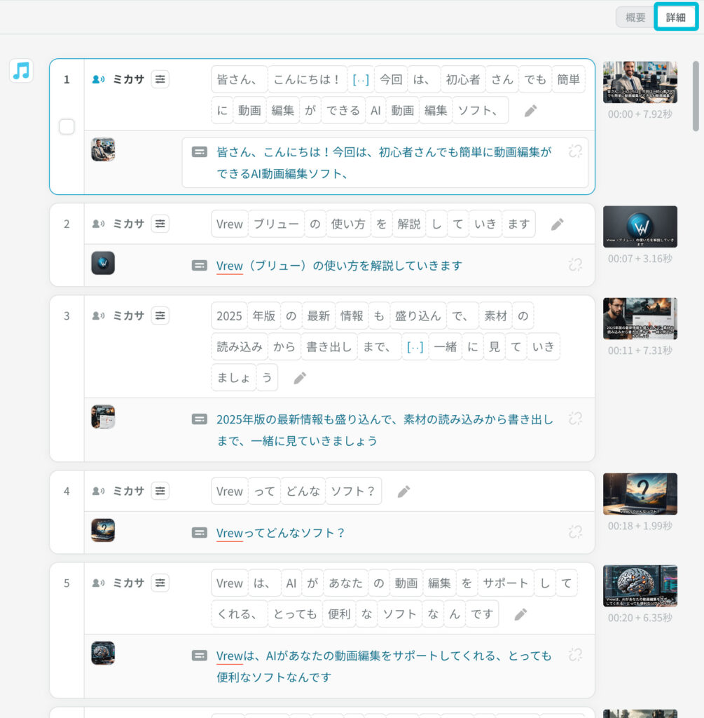Select the 詳細 tab
This screenshot has height=718, width=704.
click(x=675, y=17)
